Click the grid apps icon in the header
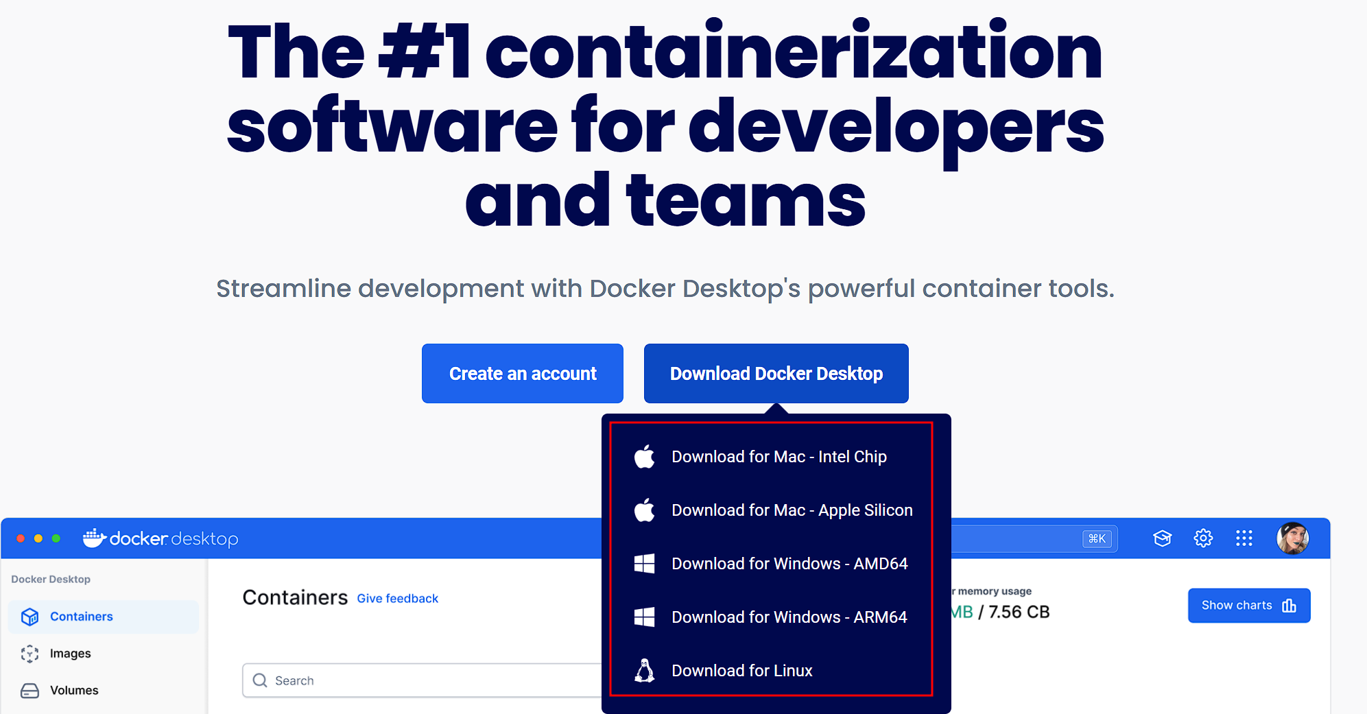 pyautogui.click(x=1244, y=538)
